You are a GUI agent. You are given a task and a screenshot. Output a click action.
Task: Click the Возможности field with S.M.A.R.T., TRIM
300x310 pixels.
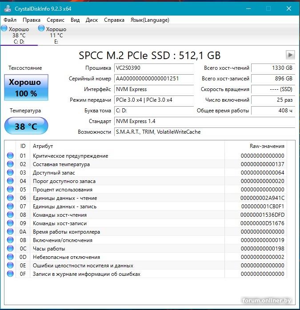pos(204,132)
